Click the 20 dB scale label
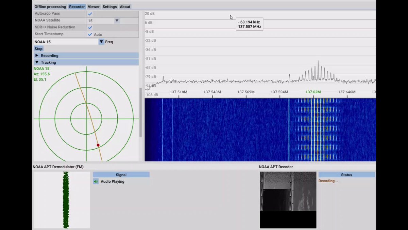Viewport: 408px width, 230px height. [x=149, y=14]
